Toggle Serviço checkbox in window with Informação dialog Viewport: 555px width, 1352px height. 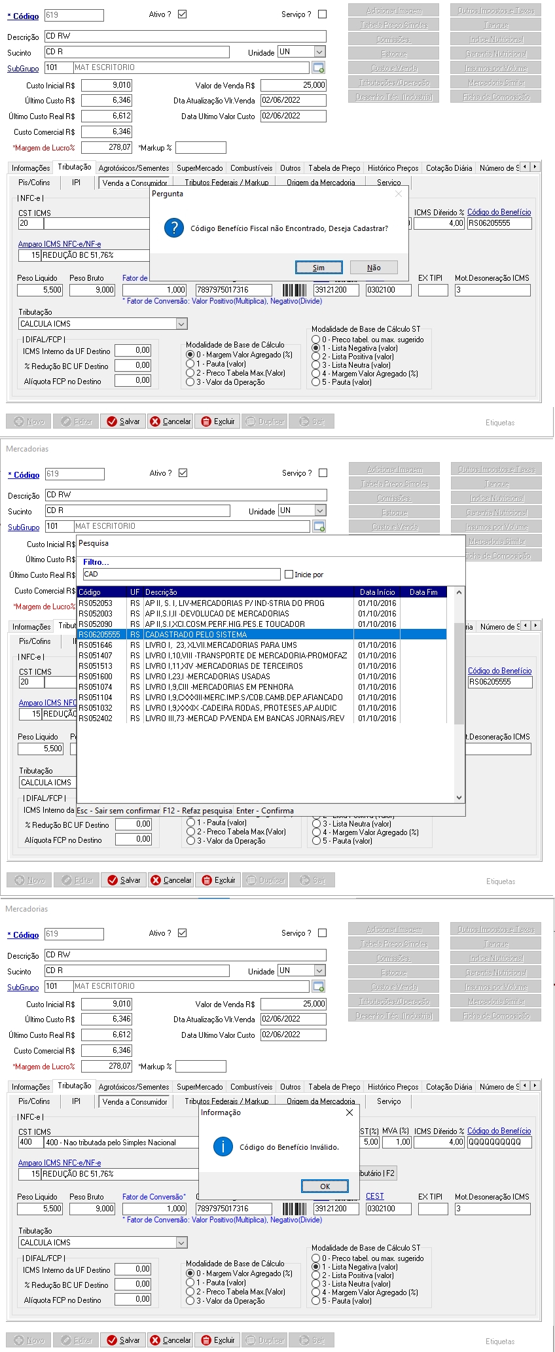point(322,933)
